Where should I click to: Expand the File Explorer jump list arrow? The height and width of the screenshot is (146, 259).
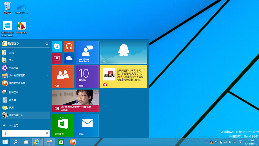coord(47,76)
